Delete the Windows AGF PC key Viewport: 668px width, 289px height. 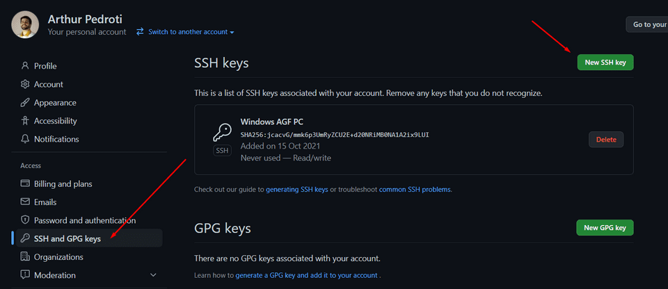point(606,140)
